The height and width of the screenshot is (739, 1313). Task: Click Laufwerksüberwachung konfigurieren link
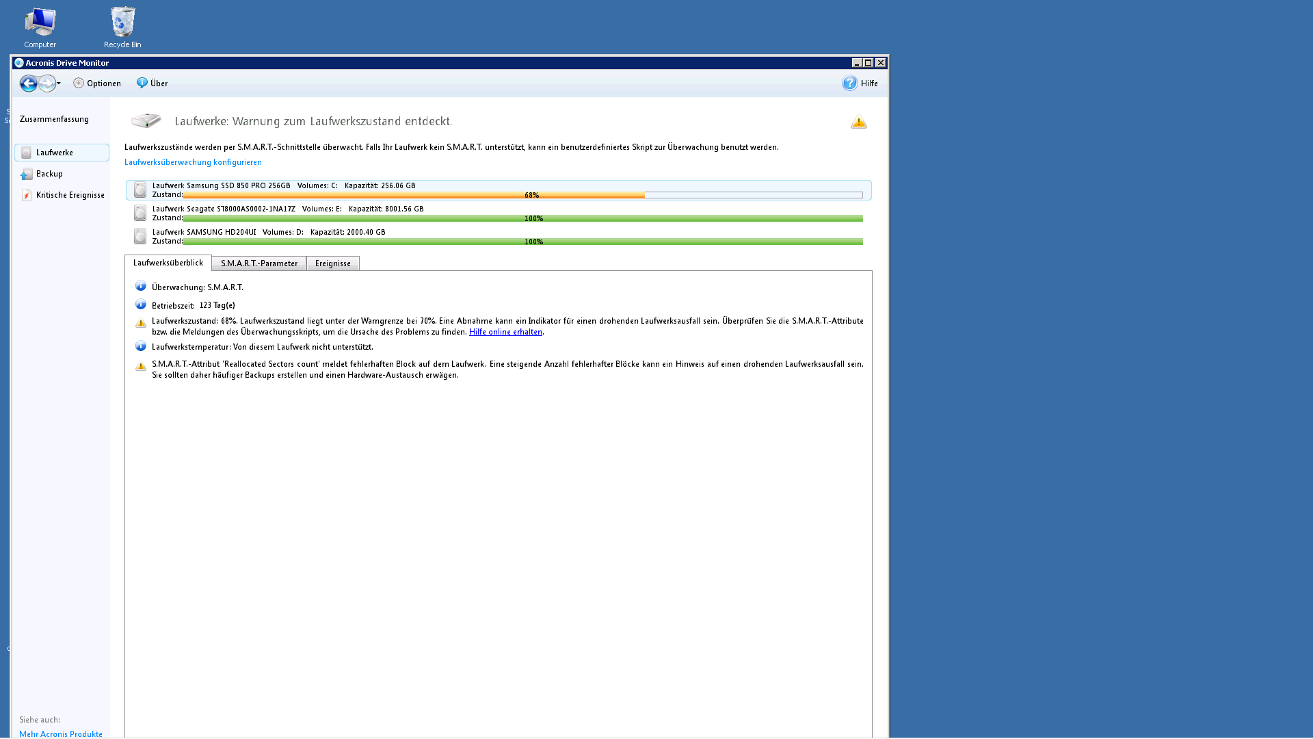click(x=193, y=162)
